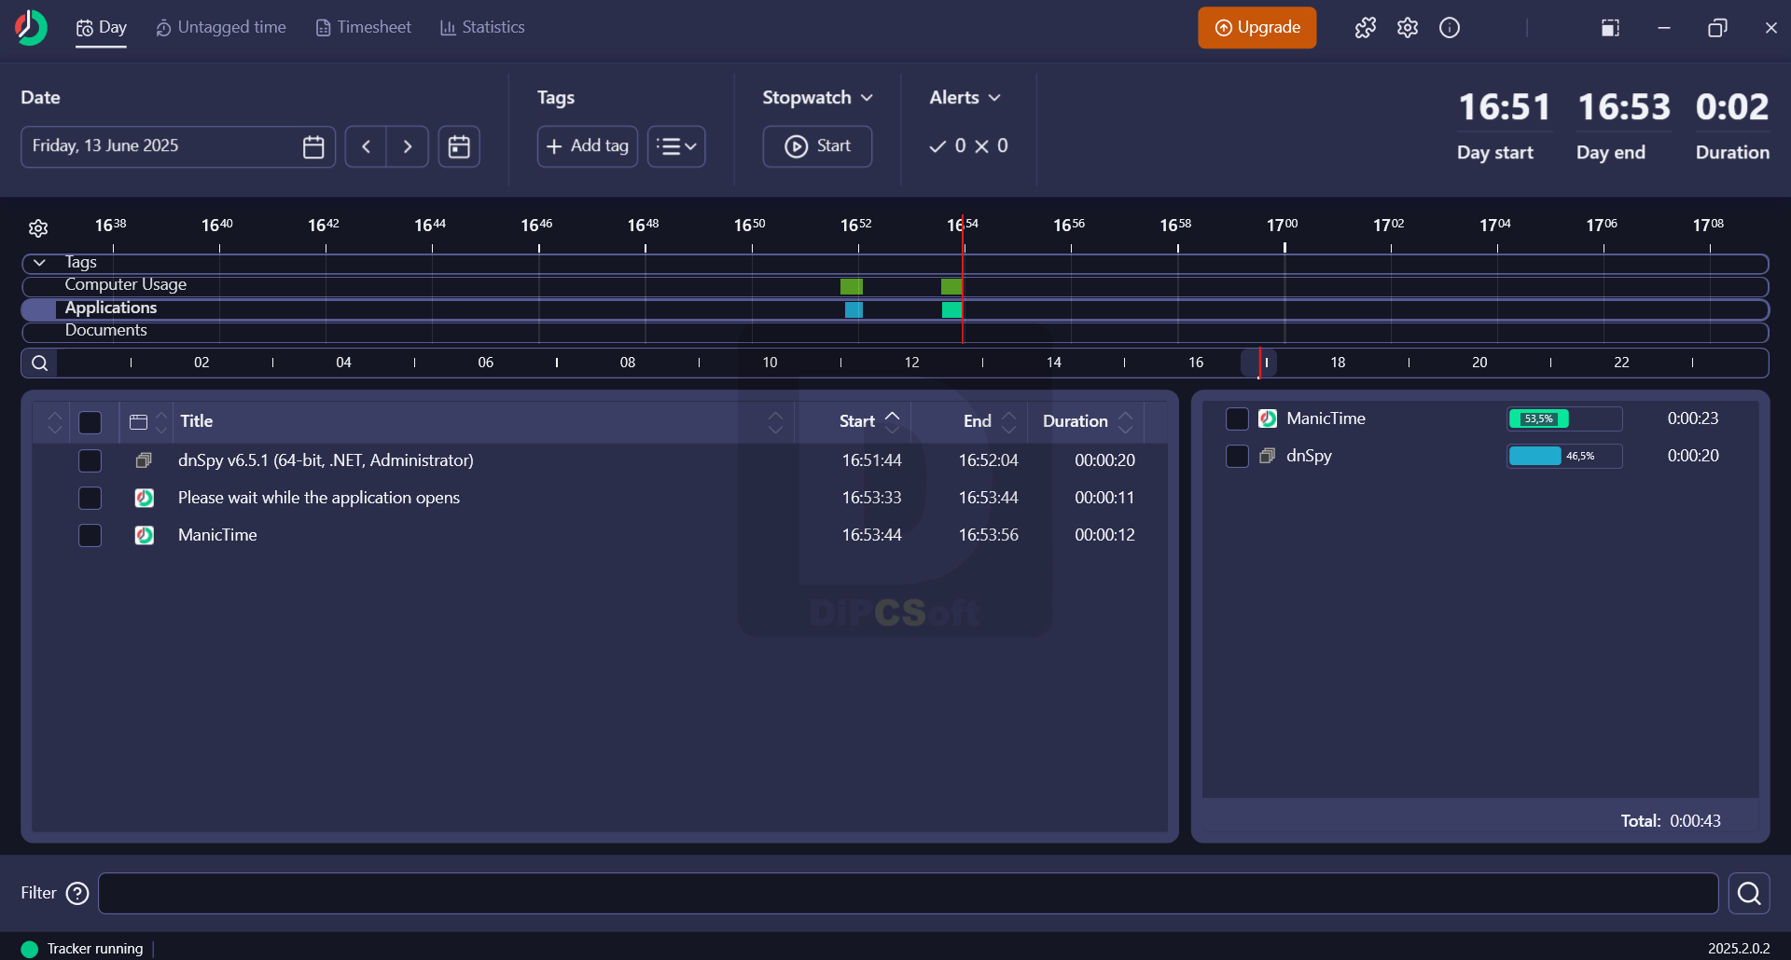The width and height of the screenshot is (1791, 960).
Task: Open the Alerts dropdown
Action: [x=965, y=98]
